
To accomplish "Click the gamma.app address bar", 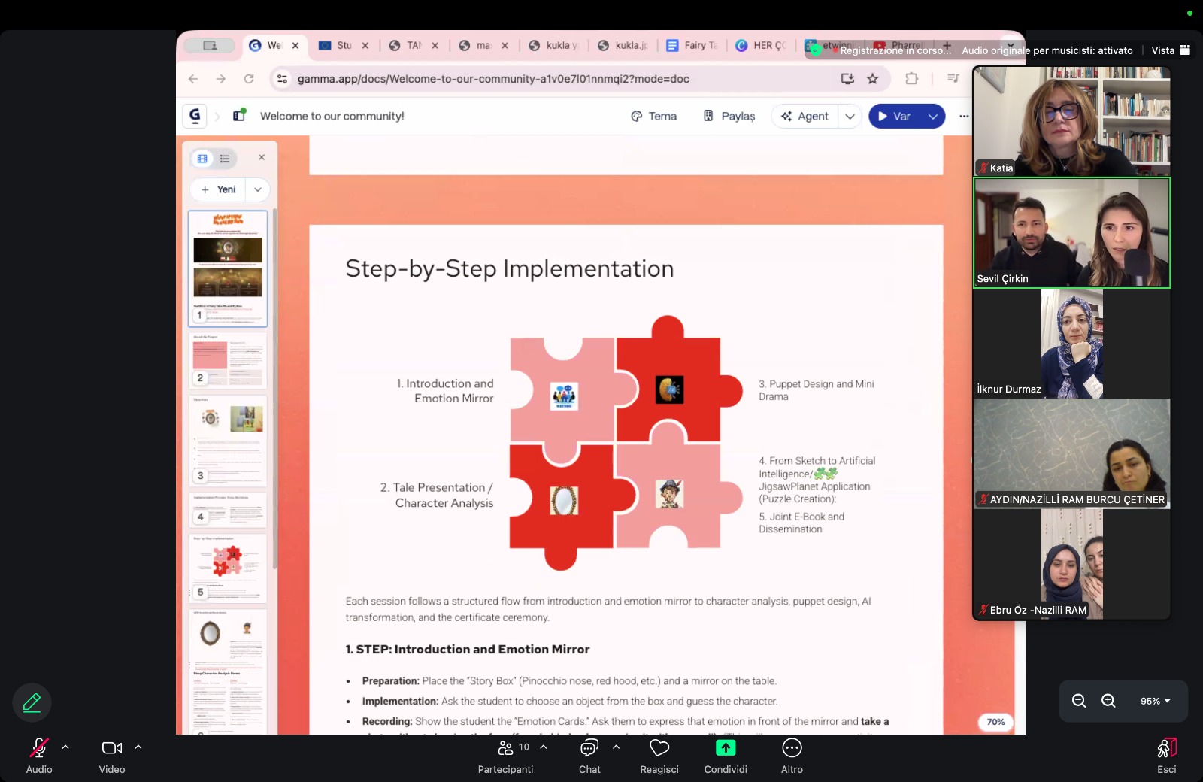I will click(x=556, y=79).
